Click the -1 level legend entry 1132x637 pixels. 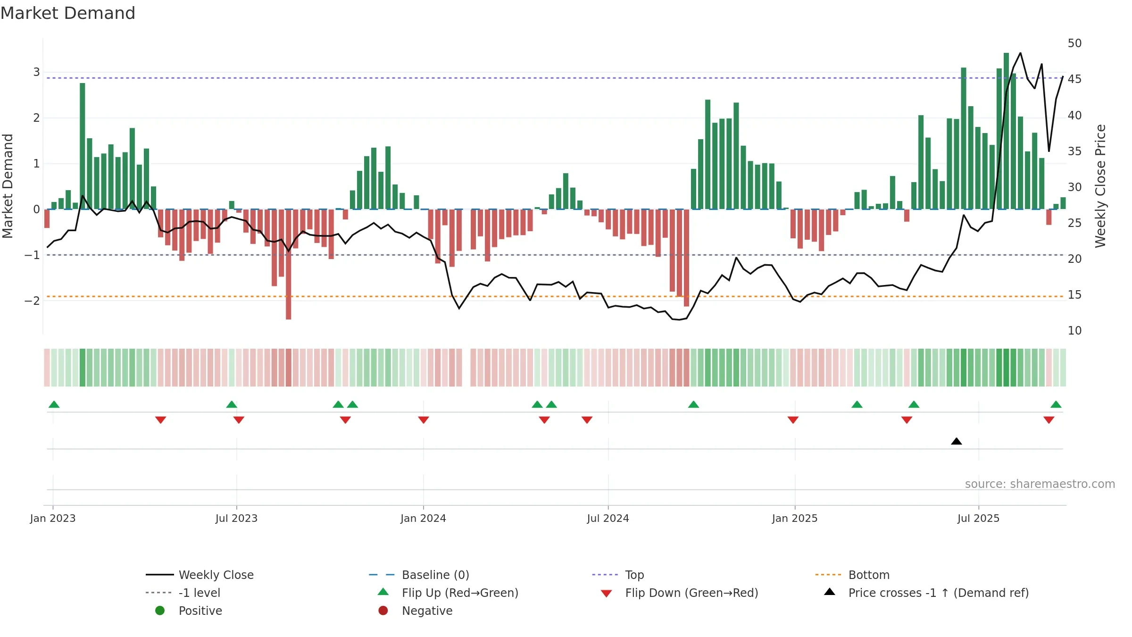pos(183,593)
